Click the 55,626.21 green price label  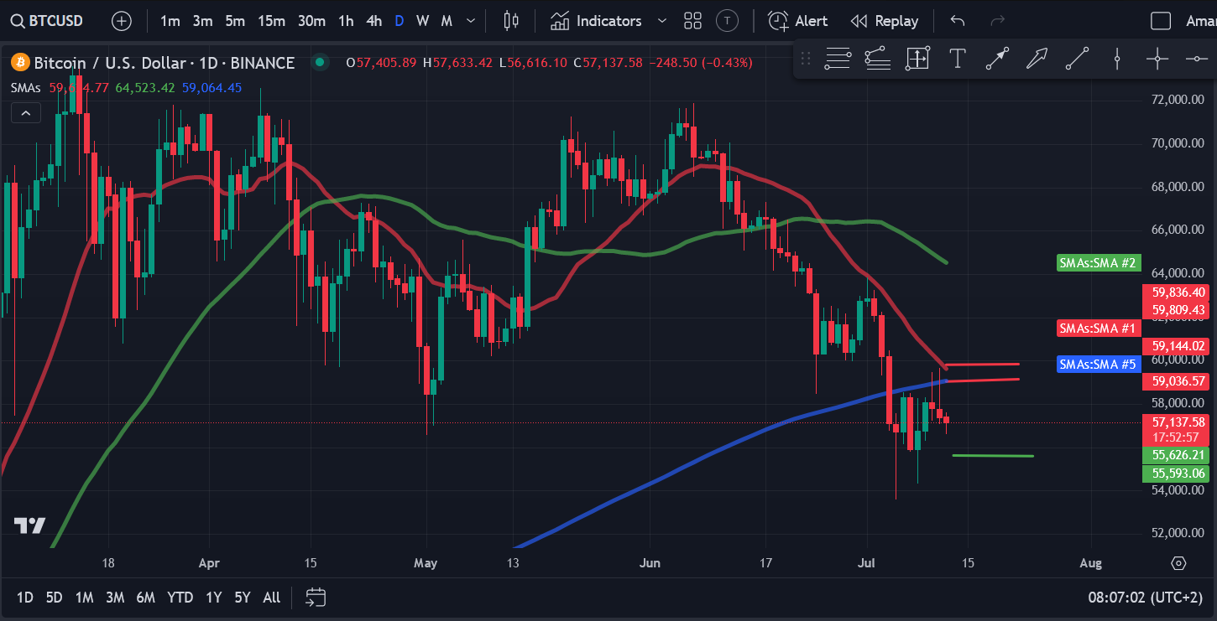tap(1178, 456)
